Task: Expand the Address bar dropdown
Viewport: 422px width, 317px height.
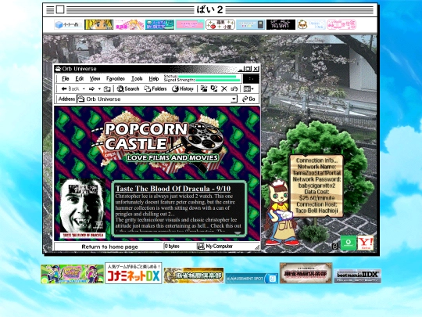Action: click(234, 99)
